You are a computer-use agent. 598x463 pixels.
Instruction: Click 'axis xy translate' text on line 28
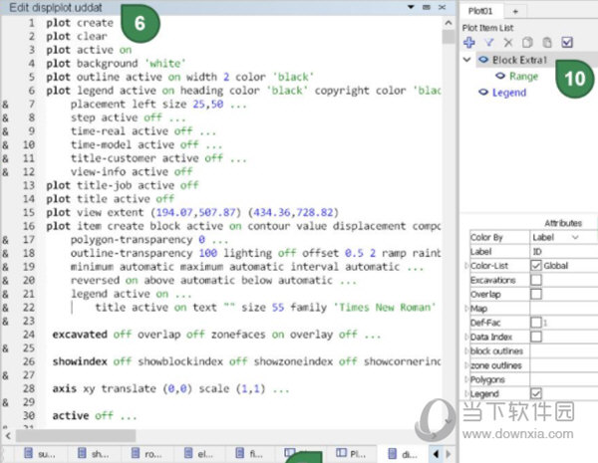[104, 388]
